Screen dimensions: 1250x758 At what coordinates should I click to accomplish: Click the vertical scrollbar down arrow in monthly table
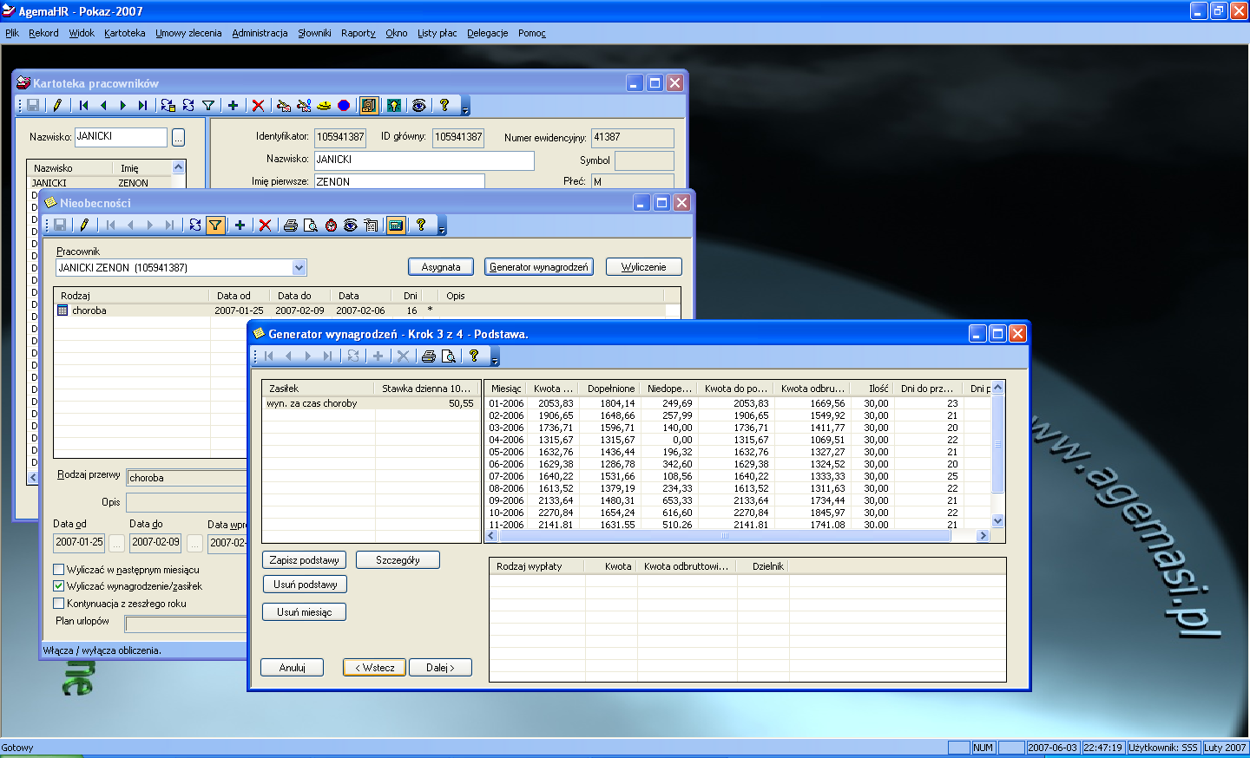tap(997, 521)
